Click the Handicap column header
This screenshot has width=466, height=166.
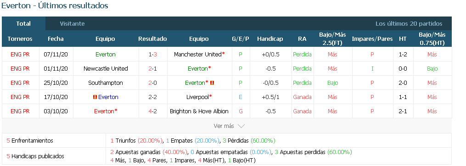(270, 39)
